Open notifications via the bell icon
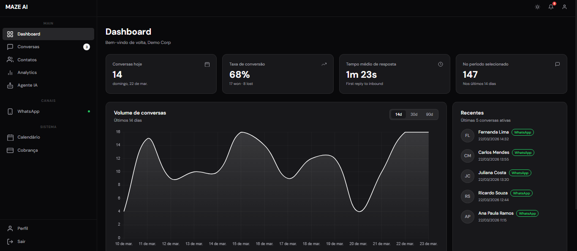577x251 pixels. point(550,7)
